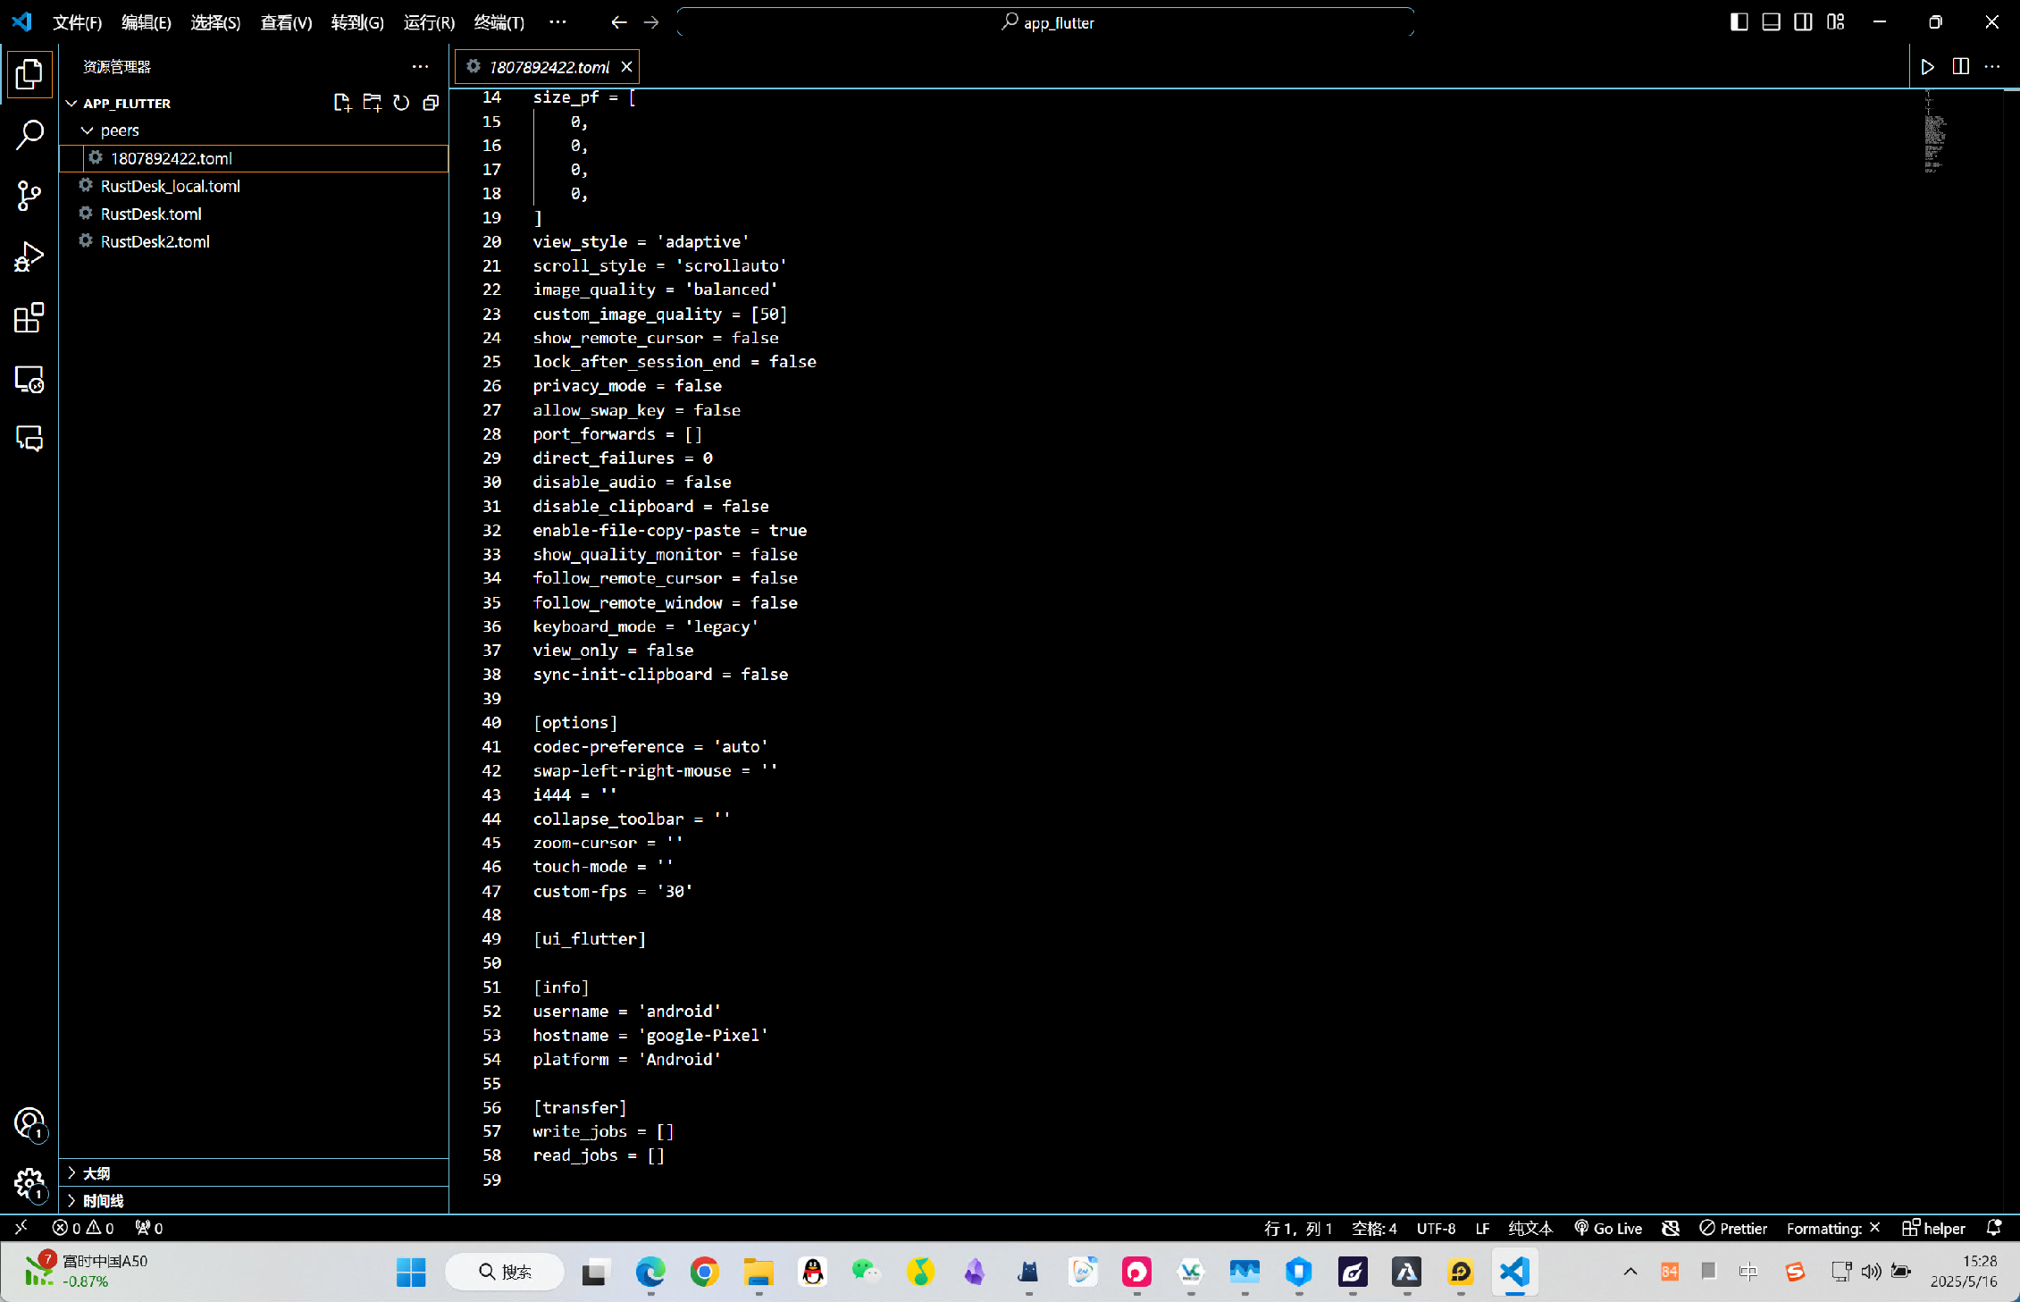Open the Search view in activity bar
Image resolution: width=2020 pixels, height=1302 pixels.
[x=29, y=135]
